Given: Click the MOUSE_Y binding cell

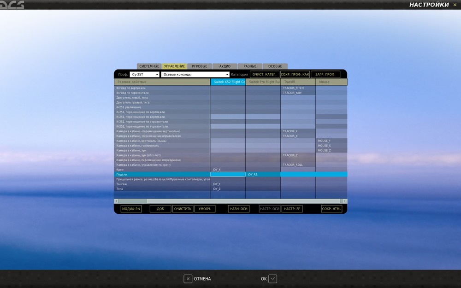Looking at the screenshot, I should pyautogui.click(x=331, y=141).
